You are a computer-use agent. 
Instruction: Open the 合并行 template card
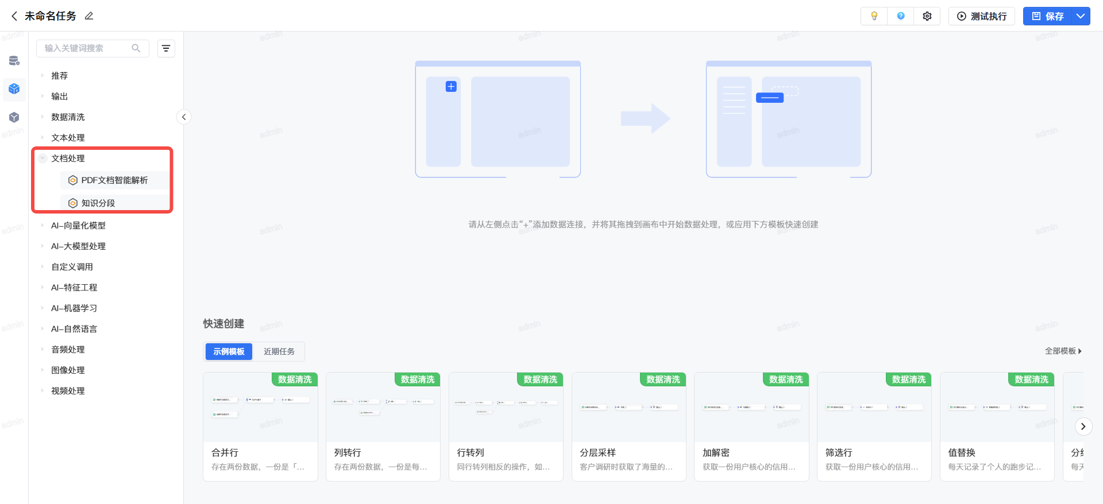click(260, 427)
